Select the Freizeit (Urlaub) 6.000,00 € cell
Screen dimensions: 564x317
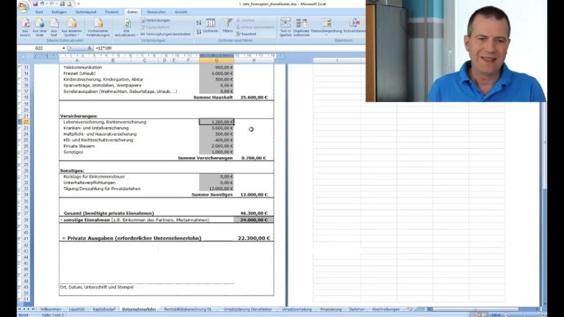217,73
